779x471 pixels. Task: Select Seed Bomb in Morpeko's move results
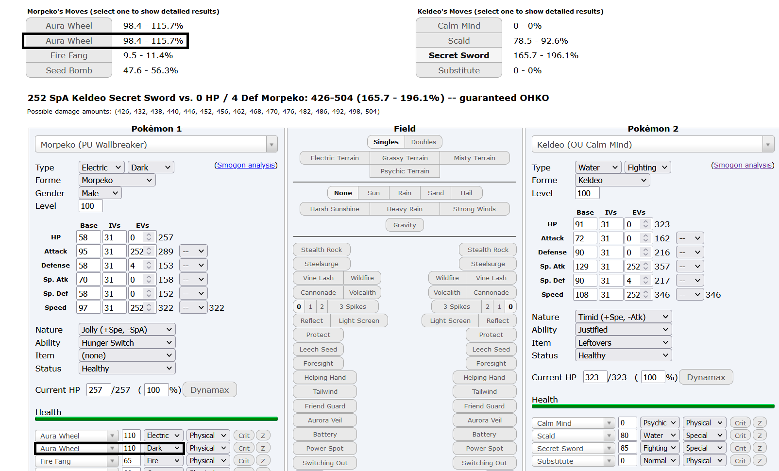[69, 70]
